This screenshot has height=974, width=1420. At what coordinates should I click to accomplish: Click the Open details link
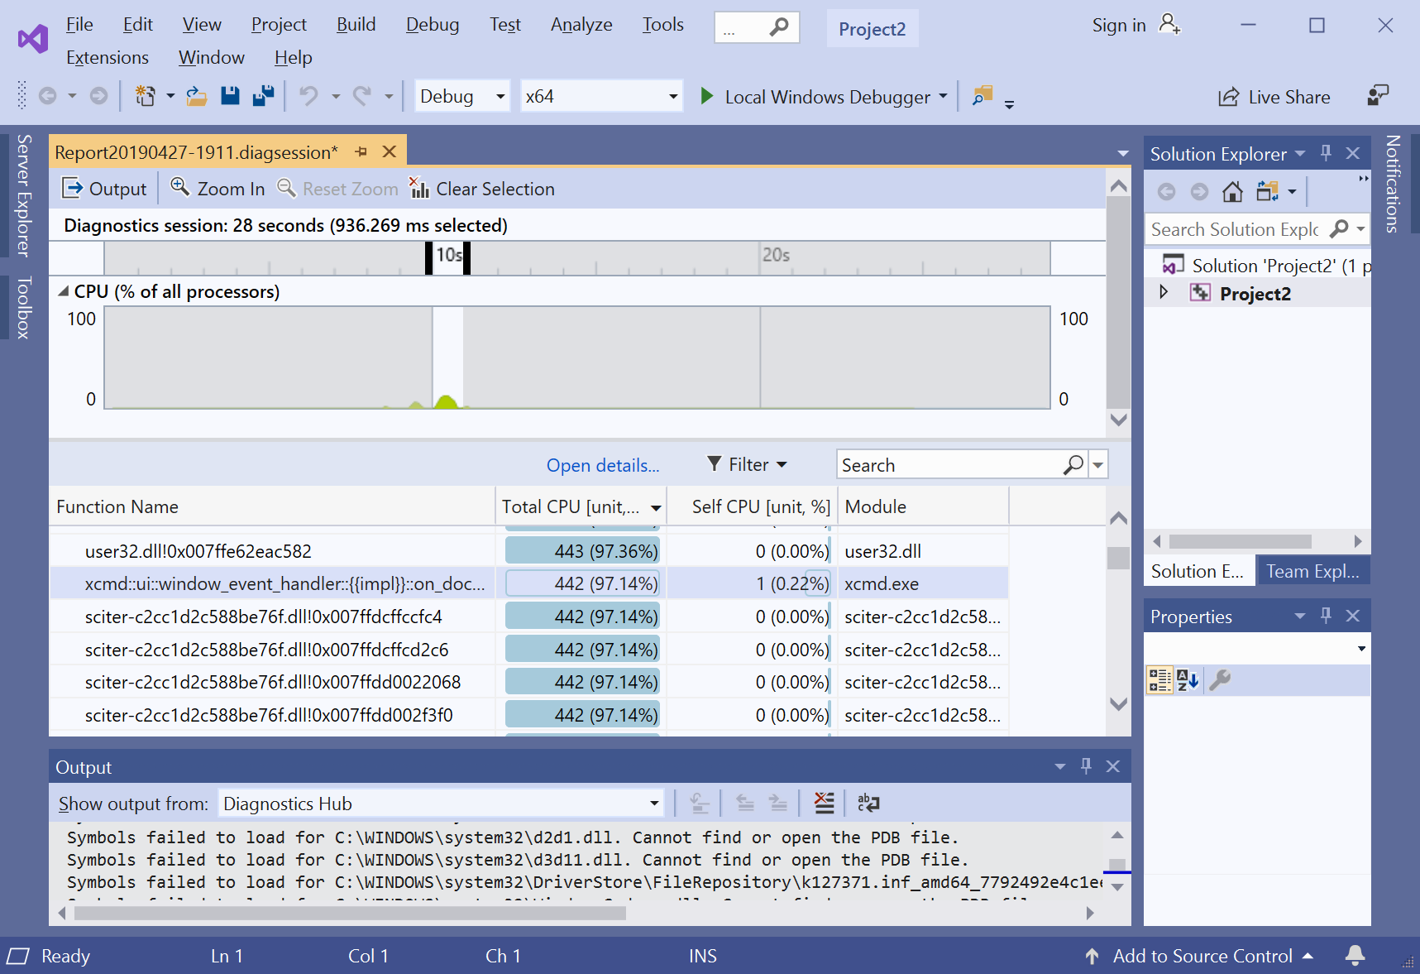[603, 465]
